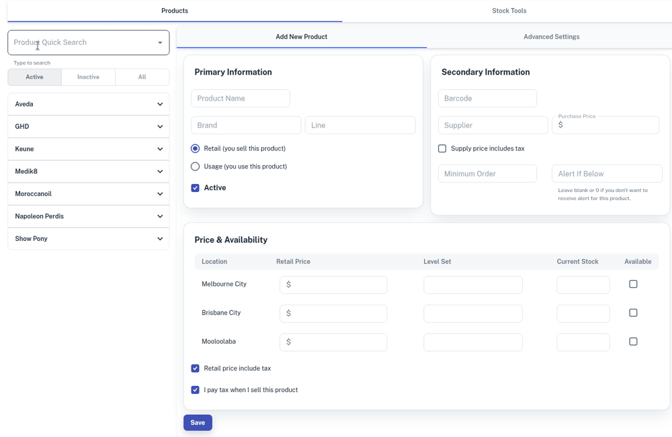Enable Supply price includes tax
The image size is (672, 437).
click(x=442, y=148)
